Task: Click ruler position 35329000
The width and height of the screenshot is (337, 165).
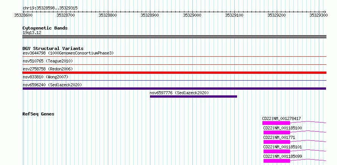Action: click(192, 15)
